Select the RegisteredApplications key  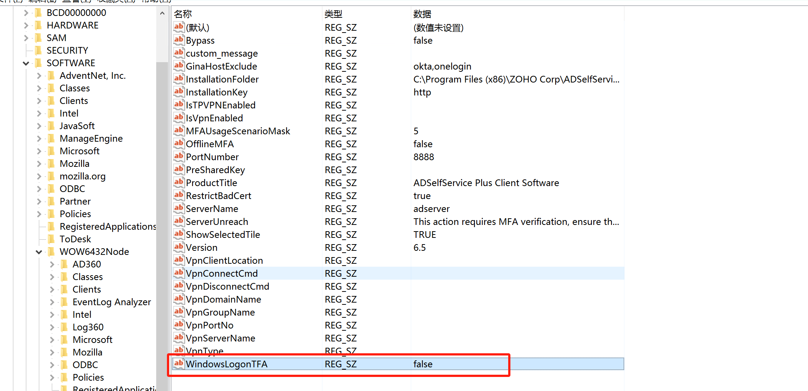107,226
